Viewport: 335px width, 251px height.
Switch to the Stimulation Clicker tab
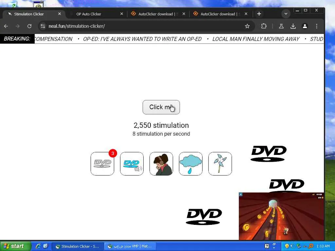click(x=33, y=14)
